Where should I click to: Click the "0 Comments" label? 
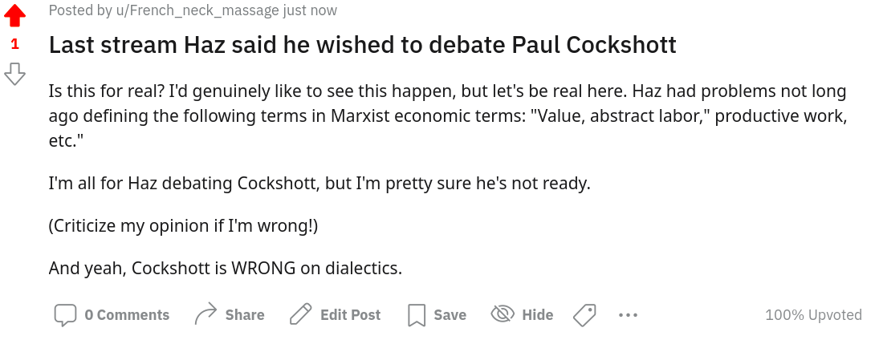pos(127,315)
